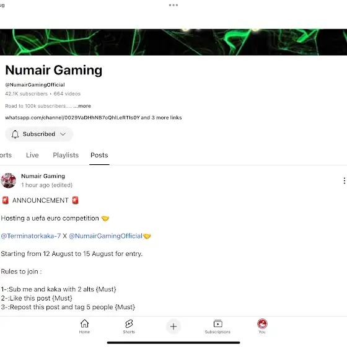Open the @NumairGamingOfficial mention link
347x347 pixels.
coord(105,236)
